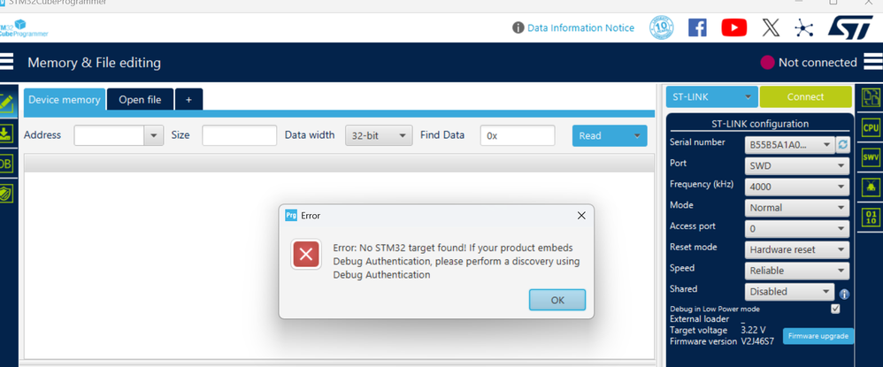
Task: Click the green Connect button
Action: [805, 96]
